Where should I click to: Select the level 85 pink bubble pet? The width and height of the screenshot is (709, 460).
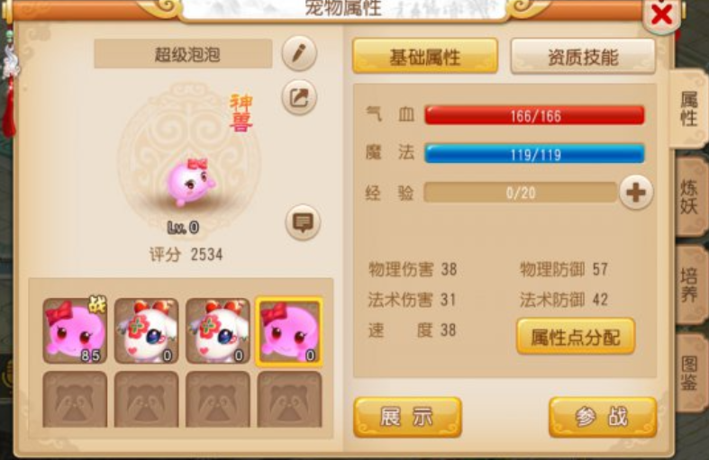(75, 330)
